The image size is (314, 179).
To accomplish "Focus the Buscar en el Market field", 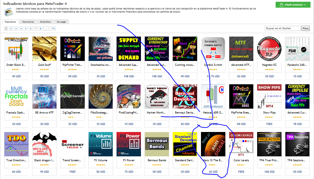I will 283,28.
